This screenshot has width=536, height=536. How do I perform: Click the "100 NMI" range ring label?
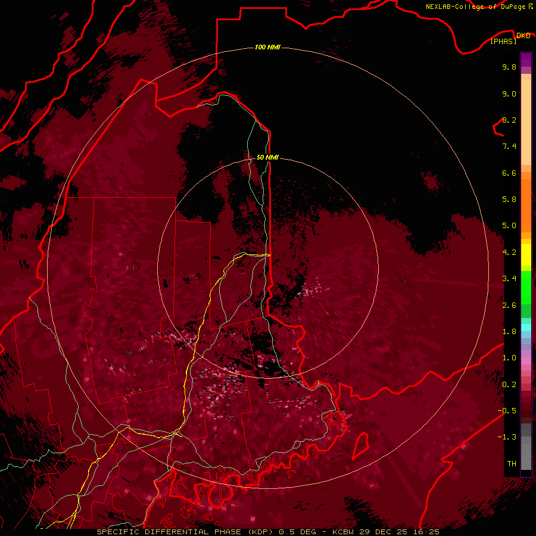(267, 47)
